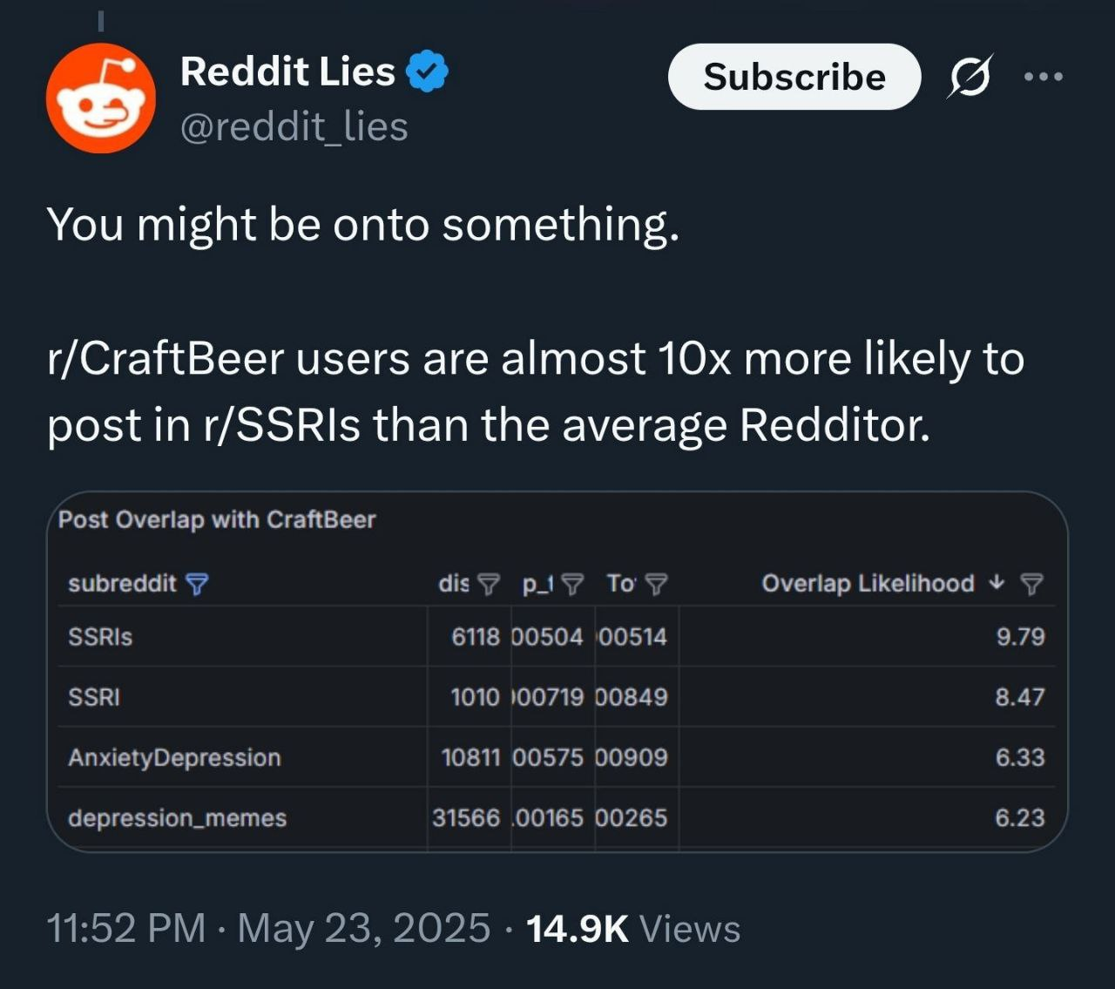Open the Post Overlap table image
This screenshot has width=1115, height=989.
click(557, 672)
